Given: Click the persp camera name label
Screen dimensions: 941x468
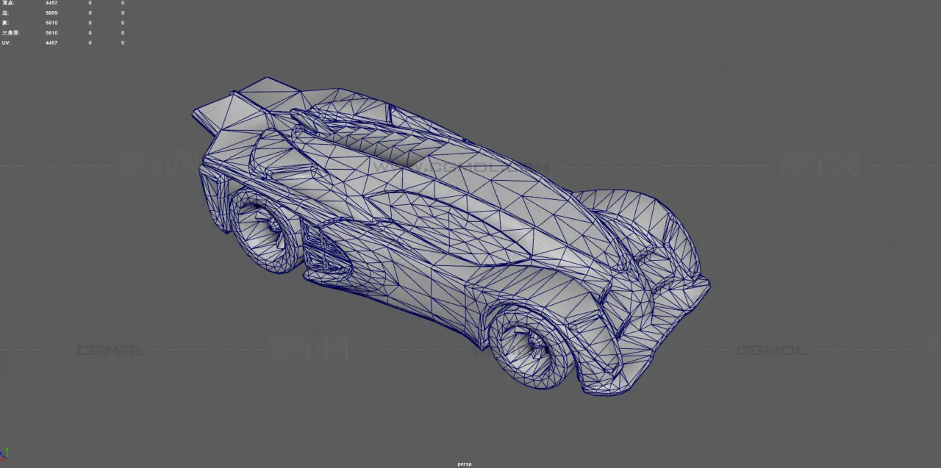Looking at the screenshot, I should click(x=464, y=464).
